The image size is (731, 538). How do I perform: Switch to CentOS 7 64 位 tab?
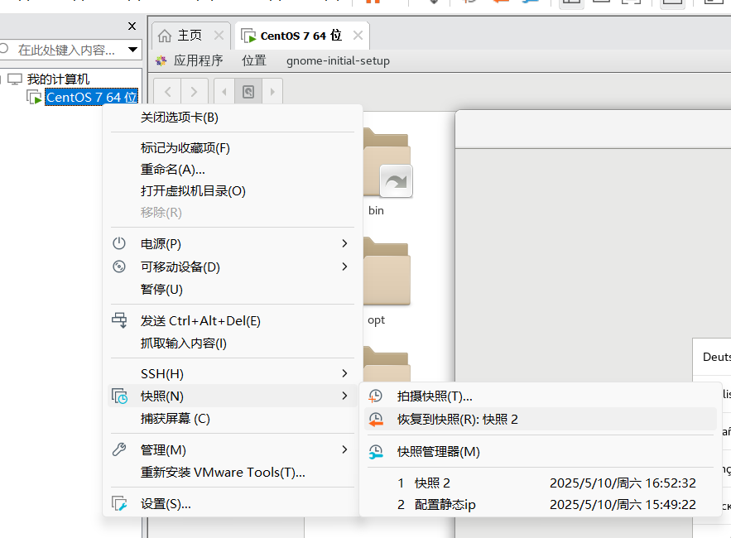[x=302, y=36]
